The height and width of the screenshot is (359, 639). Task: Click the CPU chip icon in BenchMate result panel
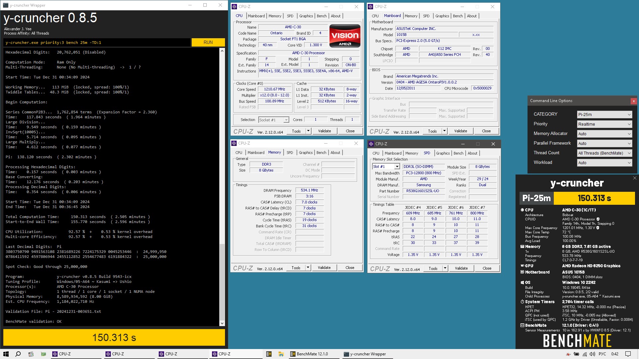522,210
